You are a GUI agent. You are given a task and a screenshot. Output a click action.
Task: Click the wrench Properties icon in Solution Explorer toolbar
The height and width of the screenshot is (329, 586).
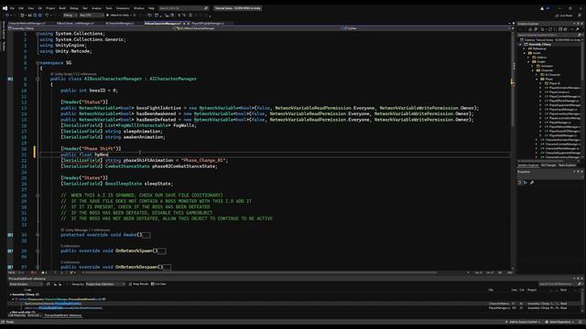pos(577,29)
